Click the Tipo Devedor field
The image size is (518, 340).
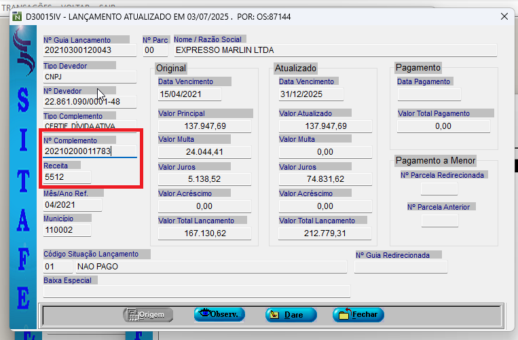click(90, 76)
